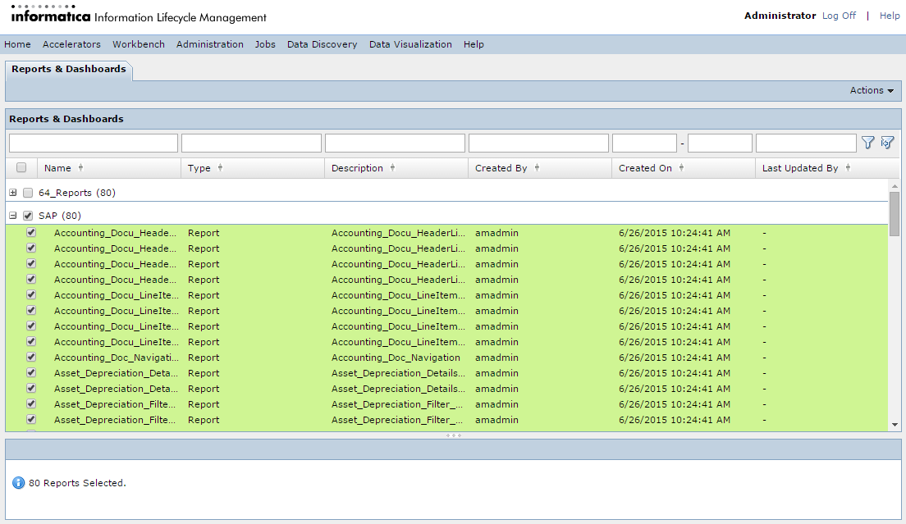906x524 pixels.
Task: Check the 64_Reports group checkbox
Action: point(28,194)
